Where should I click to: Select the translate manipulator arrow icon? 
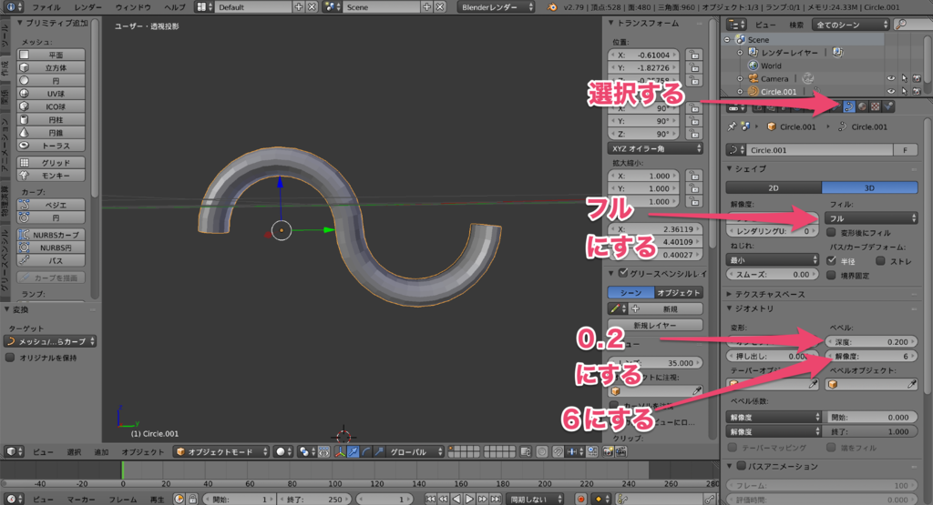[353, 452]
